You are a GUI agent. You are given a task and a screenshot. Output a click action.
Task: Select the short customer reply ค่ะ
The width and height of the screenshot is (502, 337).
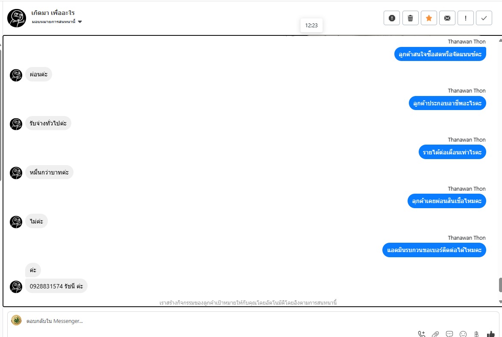coord(33,270)
